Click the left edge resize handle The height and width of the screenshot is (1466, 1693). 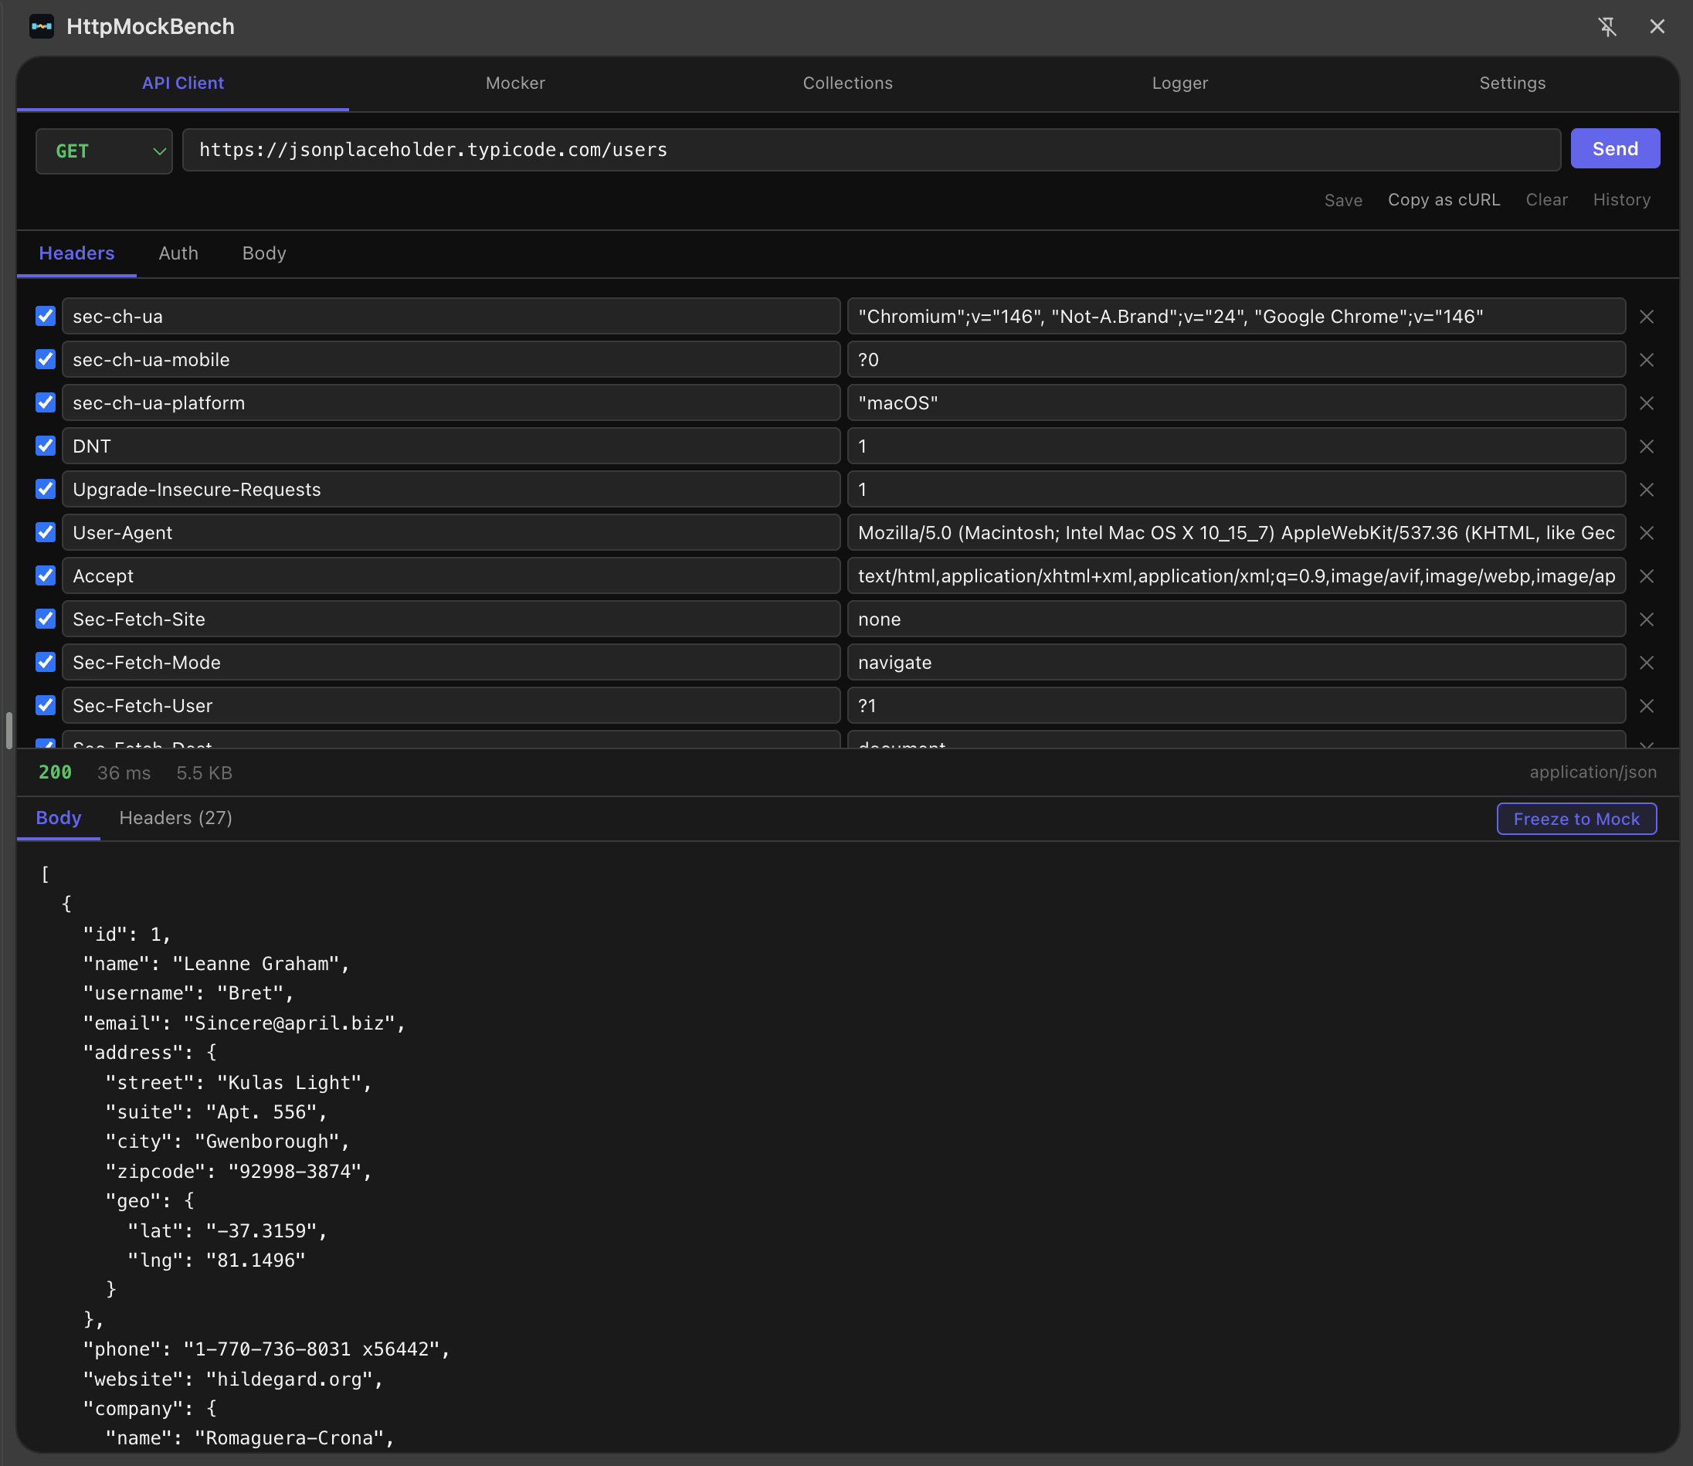pos(9,730)
